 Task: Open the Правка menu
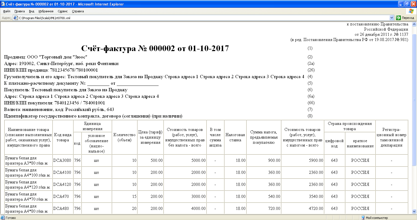point(19,11)
